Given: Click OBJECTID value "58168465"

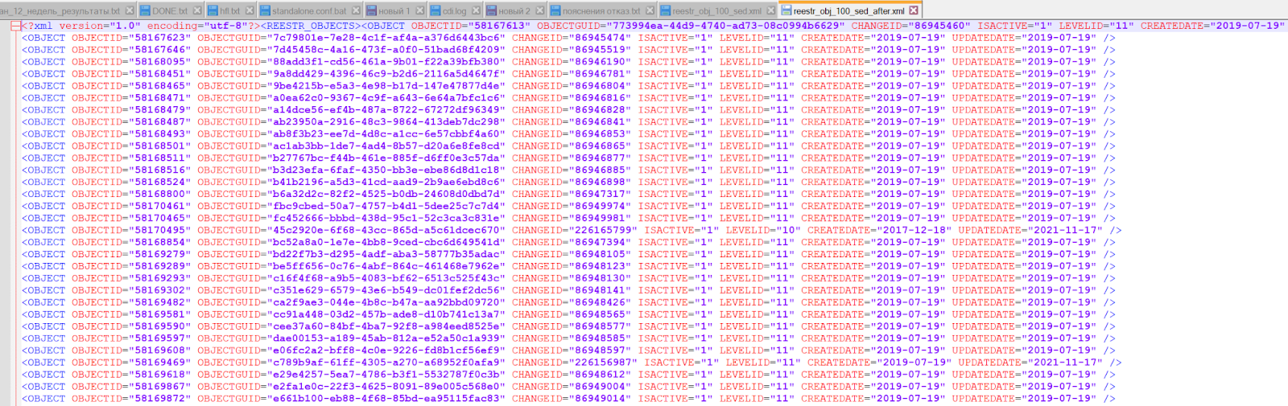Looking at the screenshot, I should coord(159,86).
